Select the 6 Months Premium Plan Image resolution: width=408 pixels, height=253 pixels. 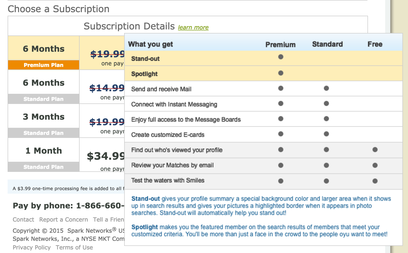point(44,53)
